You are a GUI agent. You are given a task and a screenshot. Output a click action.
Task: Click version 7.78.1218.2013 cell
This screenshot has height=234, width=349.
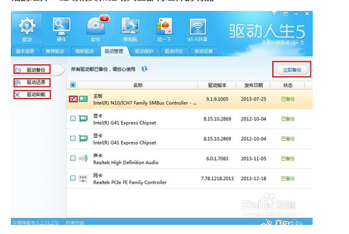[217, 178]
